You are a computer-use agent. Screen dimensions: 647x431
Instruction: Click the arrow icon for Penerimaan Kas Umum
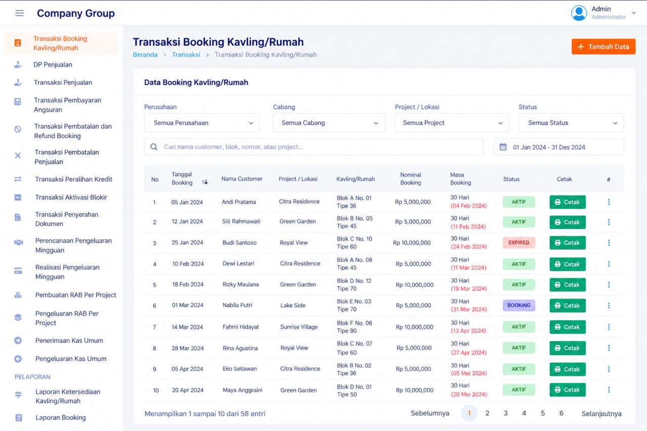point(18,341)
